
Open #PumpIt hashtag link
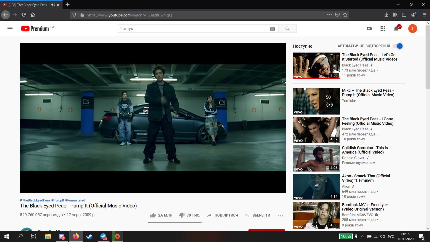tap(58, 200)
